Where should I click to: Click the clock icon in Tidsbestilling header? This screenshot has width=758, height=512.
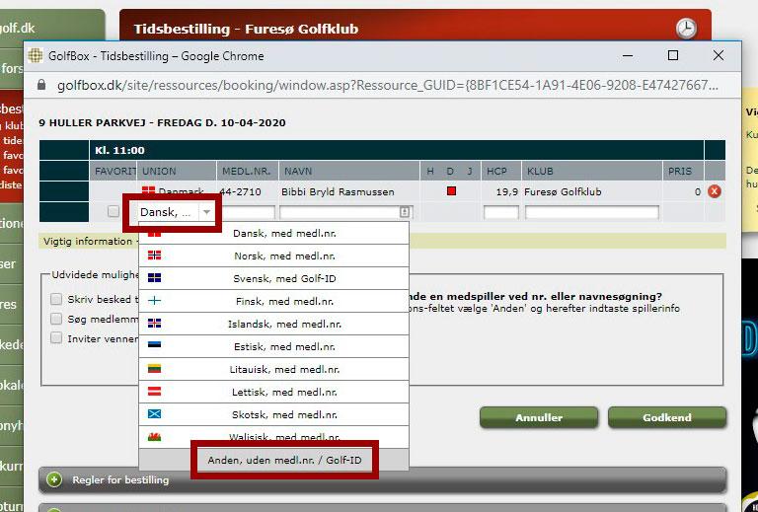click(686, 29)
